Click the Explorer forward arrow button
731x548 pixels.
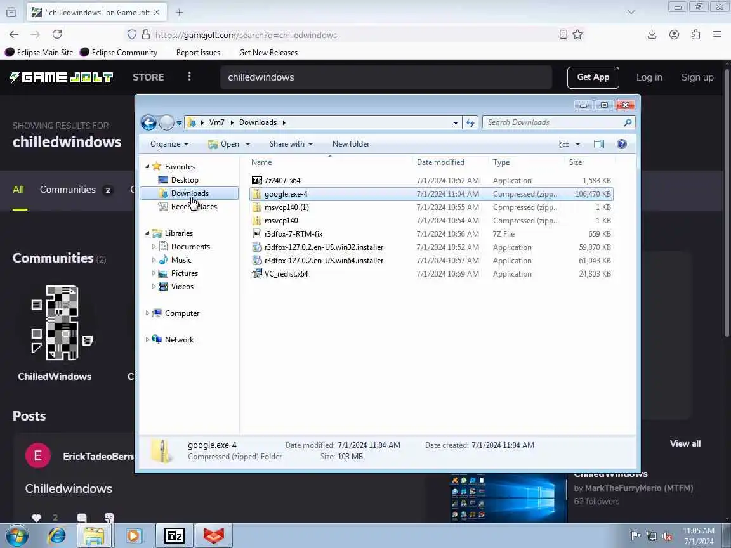click(x=166, y=122)
